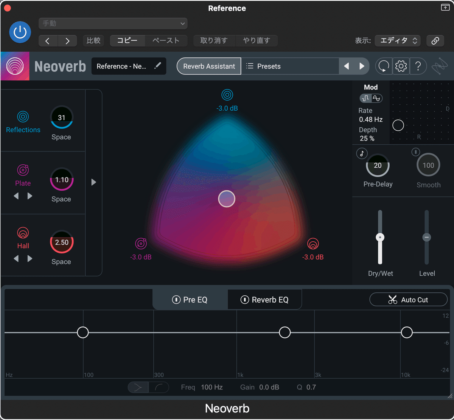Image resolution: width=454 pixels, height=420 pixels.
Task: Select the random modulation shape
Action: click(365, 98)
